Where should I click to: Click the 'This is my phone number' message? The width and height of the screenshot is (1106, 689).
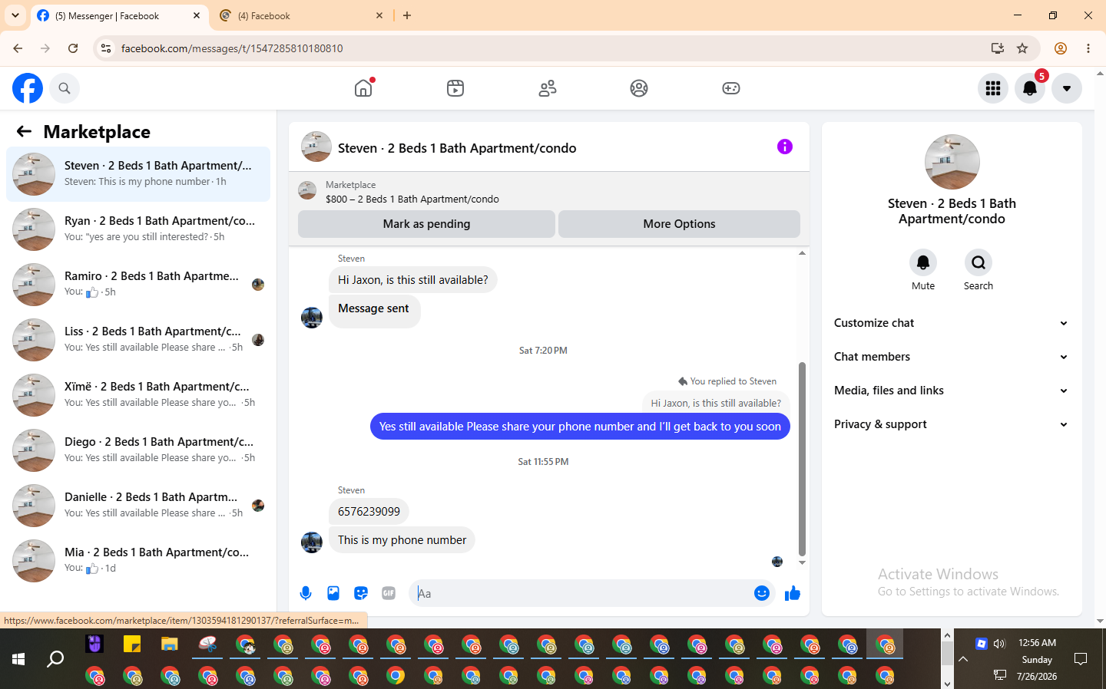click(x=402, y=540)
